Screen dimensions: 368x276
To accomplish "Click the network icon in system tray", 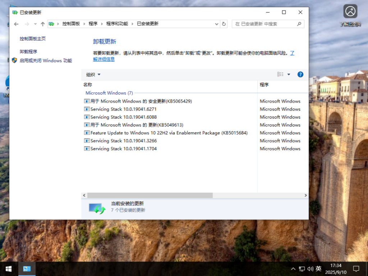I will tap(302, 268).
